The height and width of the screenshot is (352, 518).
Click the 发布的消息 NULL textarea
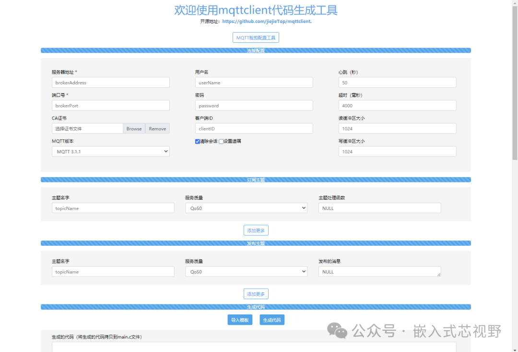379,272
